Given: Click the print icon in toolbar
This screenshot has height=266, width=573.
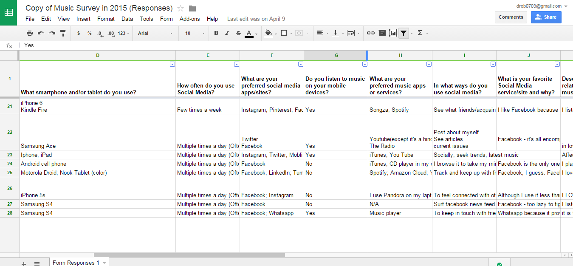Looking at the screenshot, I should point(30,33).
